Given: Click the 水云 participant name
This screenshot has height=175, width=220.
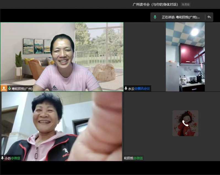Looking at the screenshot, I should 131,89.
